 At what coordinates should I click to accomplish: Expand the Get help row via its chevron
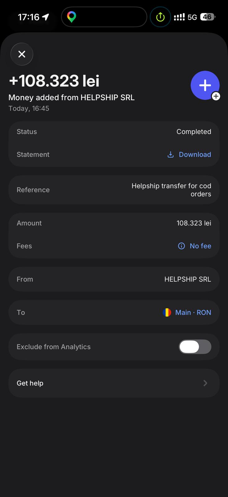click(205, 383)
